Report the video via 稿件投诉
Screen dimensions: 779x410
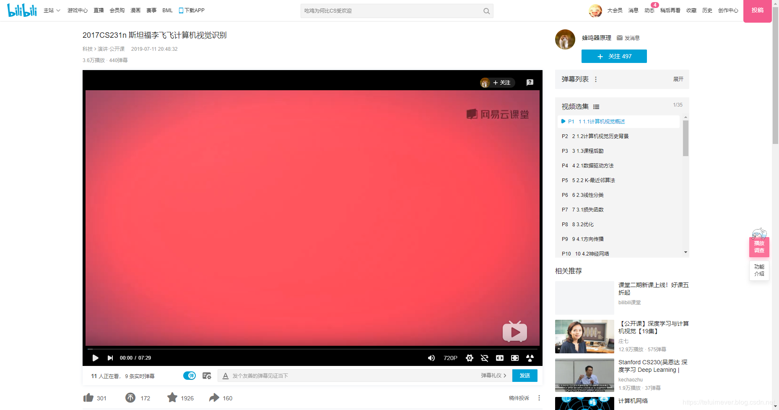[519, 398]
